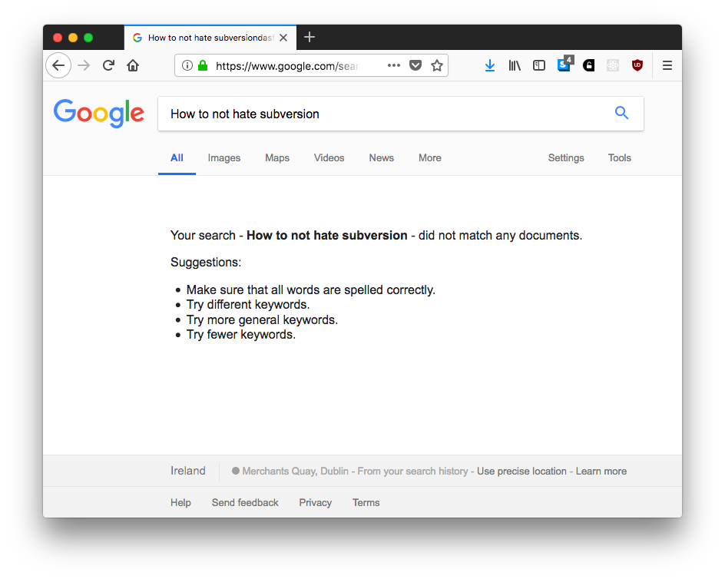Image resolution: width=725 pixels, height=579 pixels.
Task: Open a new browser tab
Action: click(310, 38)
